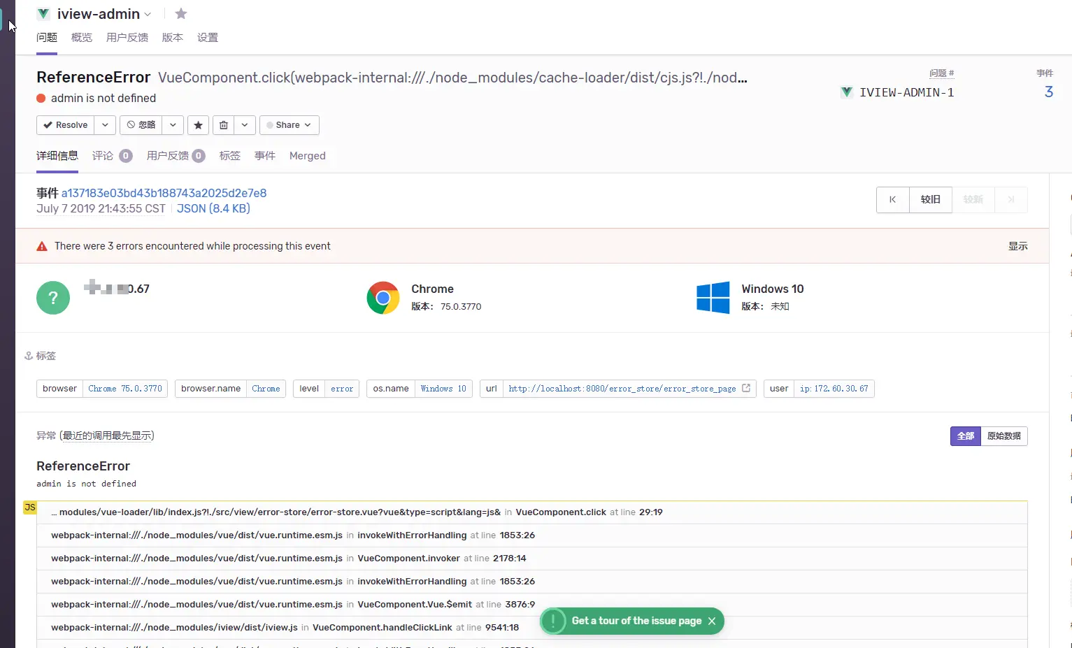Open the 评论 tab with 0 badge
The image size is (1072, 648).
pyautogui.click(x=112, y=156)
